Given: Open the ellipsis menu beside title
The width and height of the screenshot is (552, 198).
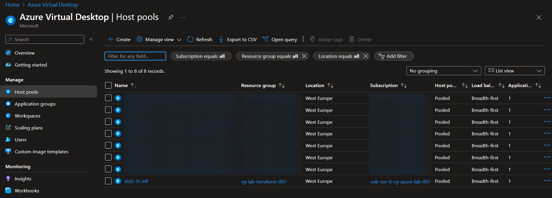Looking at the screenshot, I should coord(183,17).
